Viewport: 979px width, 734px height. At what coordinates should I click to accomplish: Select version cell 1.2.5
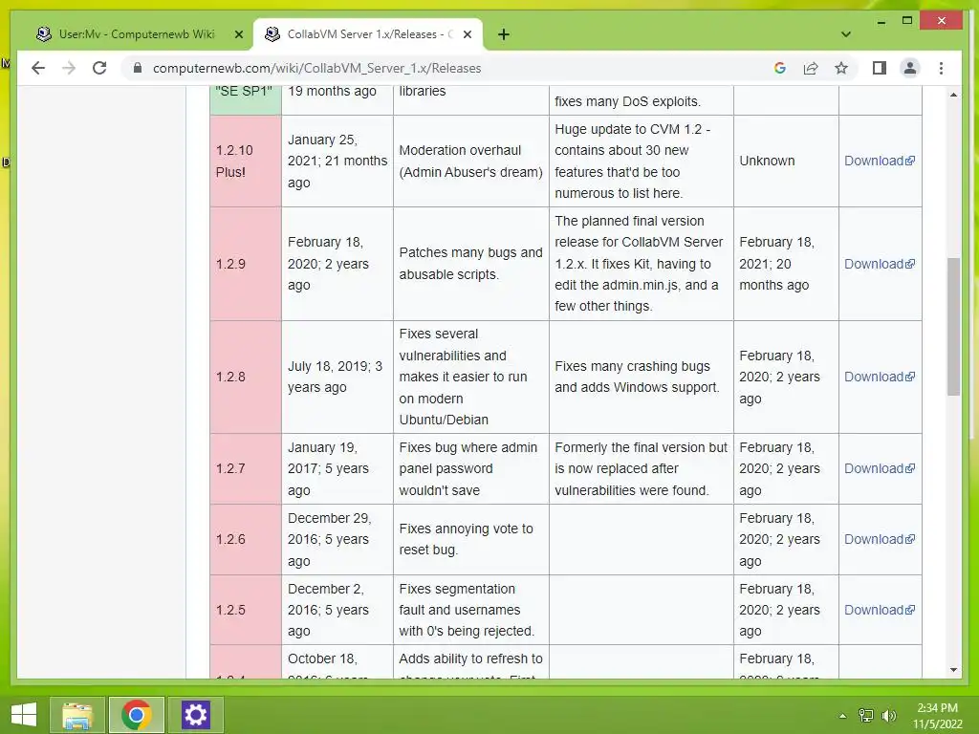[246, 610]
